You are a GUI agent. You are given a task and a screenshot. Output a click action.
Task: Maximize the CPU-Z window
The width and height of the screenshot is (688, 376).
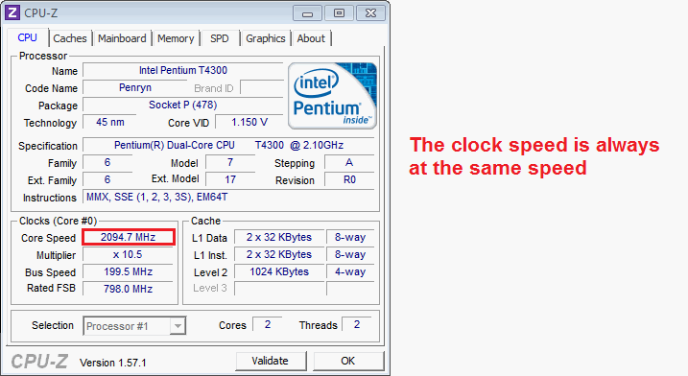point(339,13)
